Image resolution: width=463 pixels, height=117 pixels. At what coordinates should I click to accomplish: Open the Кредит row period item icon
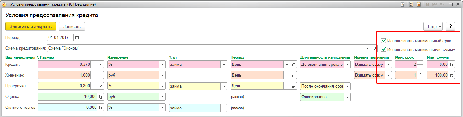pyautogui.click(x=293, y=65)
